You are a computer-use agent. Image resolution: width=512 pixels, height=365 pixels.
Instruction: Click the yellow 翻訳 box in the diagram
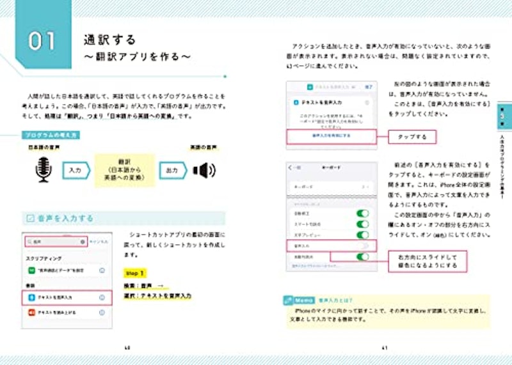pyautogui.click(x=125, y=170)
